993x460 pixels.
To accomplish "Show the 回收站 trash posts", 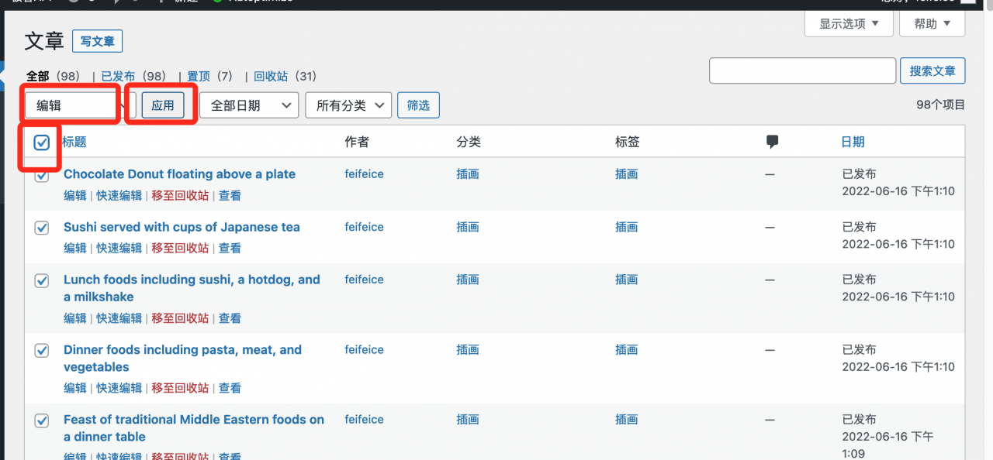I will point(271,76).
